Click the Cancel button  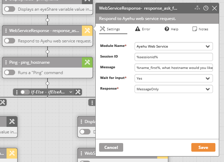(111, 148)
